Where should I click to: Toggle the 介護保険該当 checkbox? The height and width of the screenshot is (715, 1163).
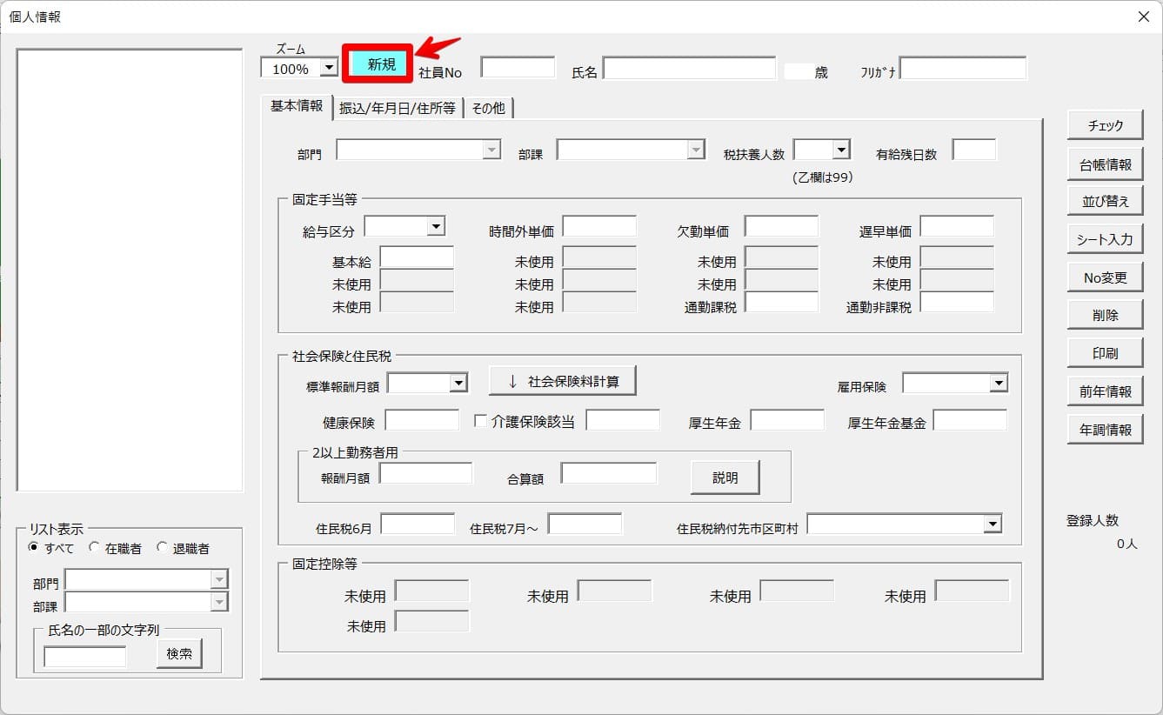[x=480, y=421]
